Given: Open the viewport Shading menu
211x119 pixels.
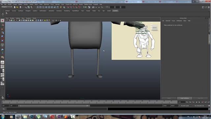Looking at the screenshot, I should tap(12, 18).
